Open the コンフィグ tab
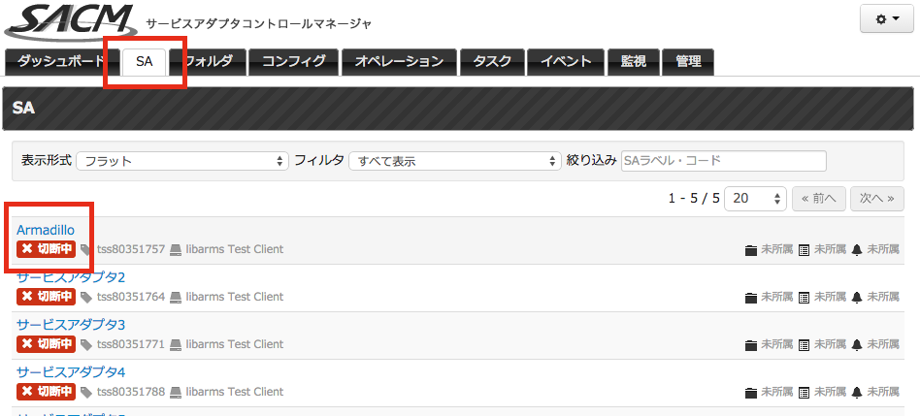Viewport: 920px width, 416px height. coord(294,62)
